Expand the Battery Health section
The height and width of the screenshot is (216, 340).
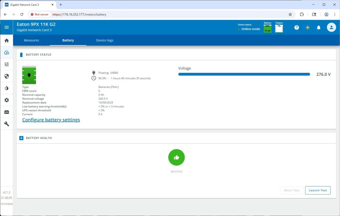pyautogui.click(x=21, y=138)
